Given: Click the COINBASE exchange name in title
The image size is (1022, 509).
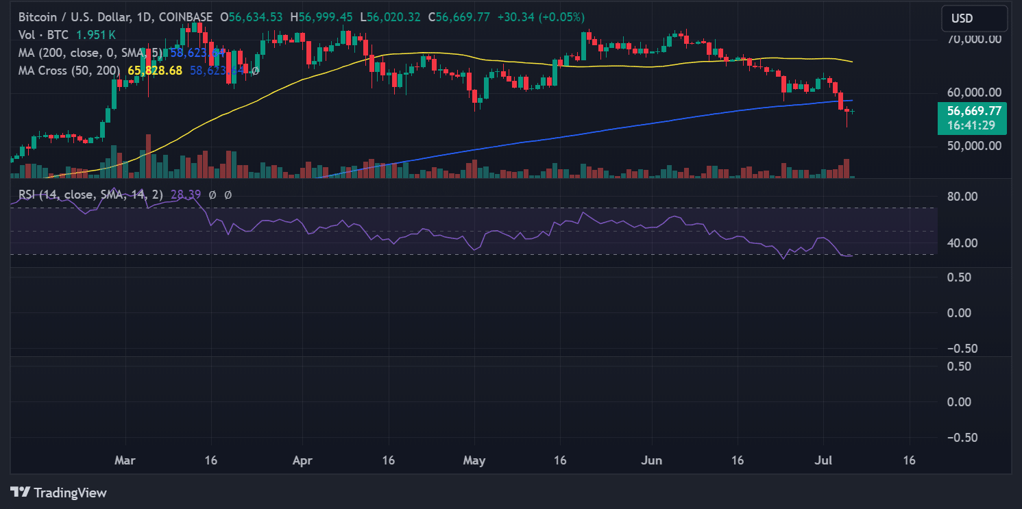Looking at the screenshot, I should [186, 17].
